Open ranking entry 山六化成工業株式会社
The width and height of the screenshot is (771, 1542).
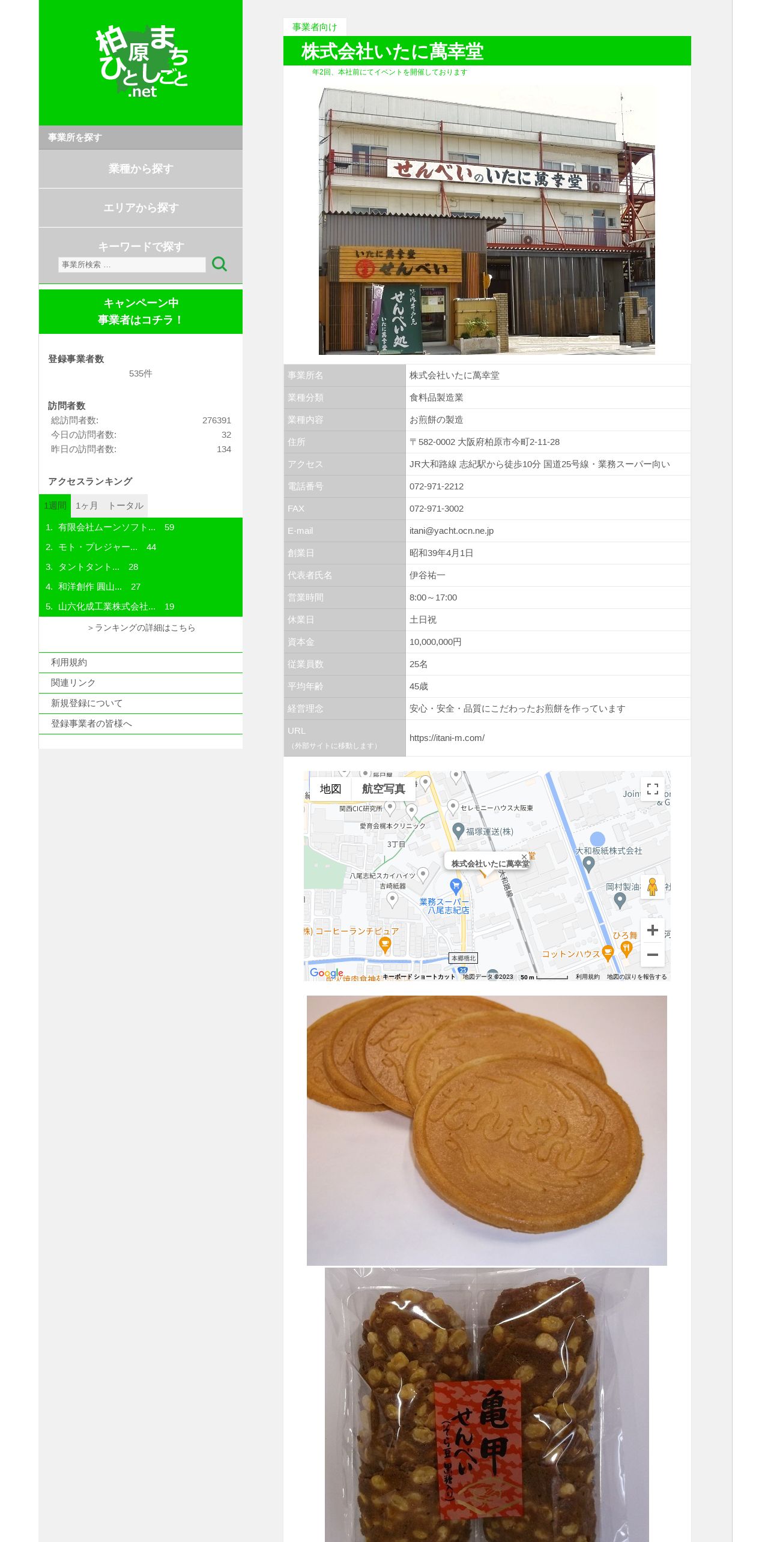pos(107,606)
